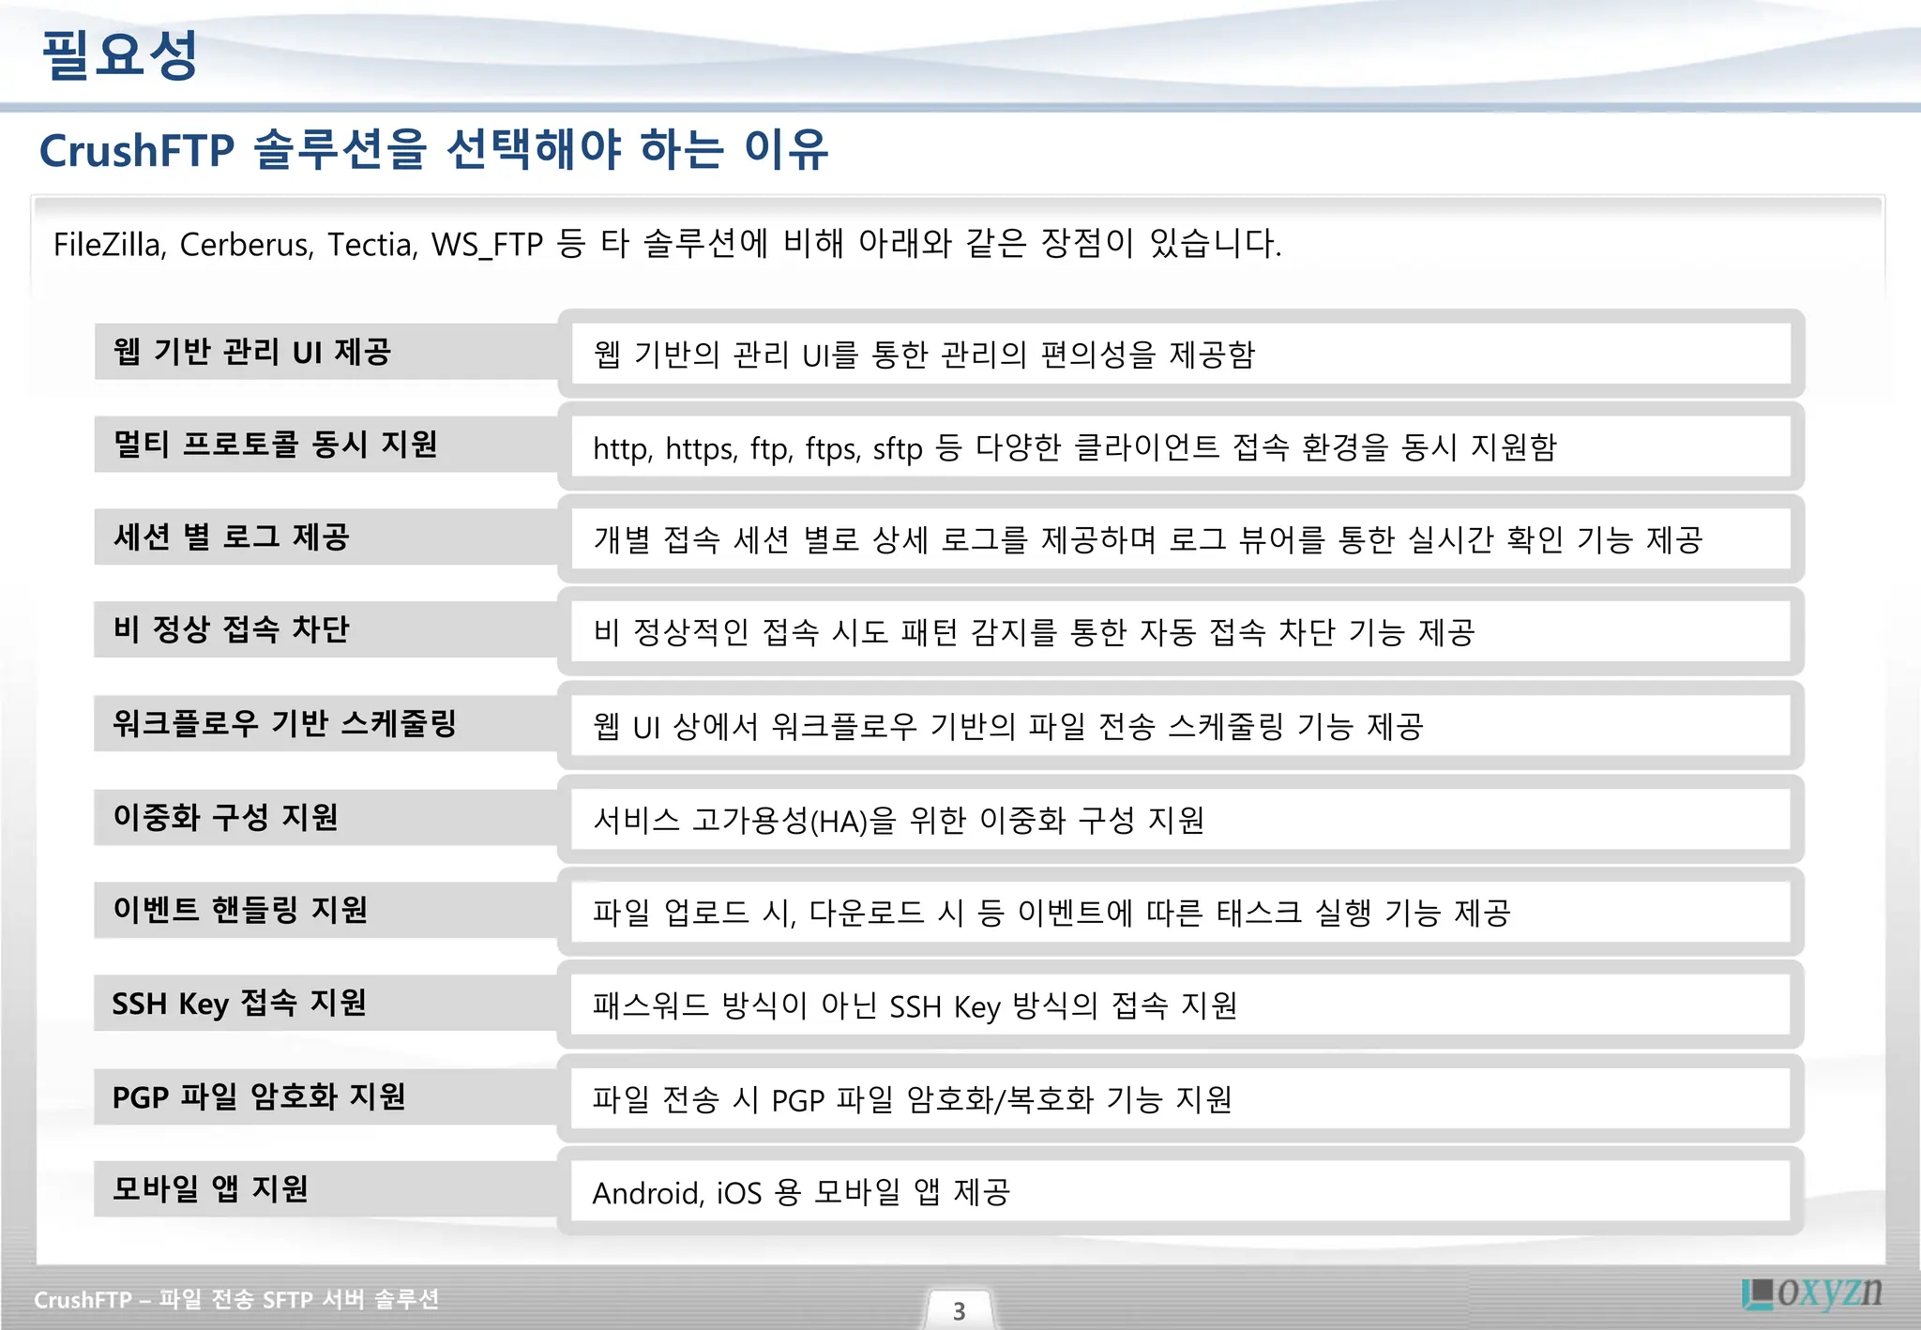
Task: Select the '웹 기반 관리 UI 제공' label
Action: (251, 352)
